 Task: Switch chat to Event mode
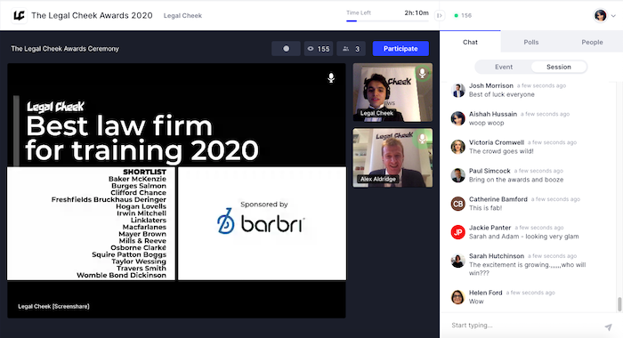pyautogui.click(x=504, y=67)
